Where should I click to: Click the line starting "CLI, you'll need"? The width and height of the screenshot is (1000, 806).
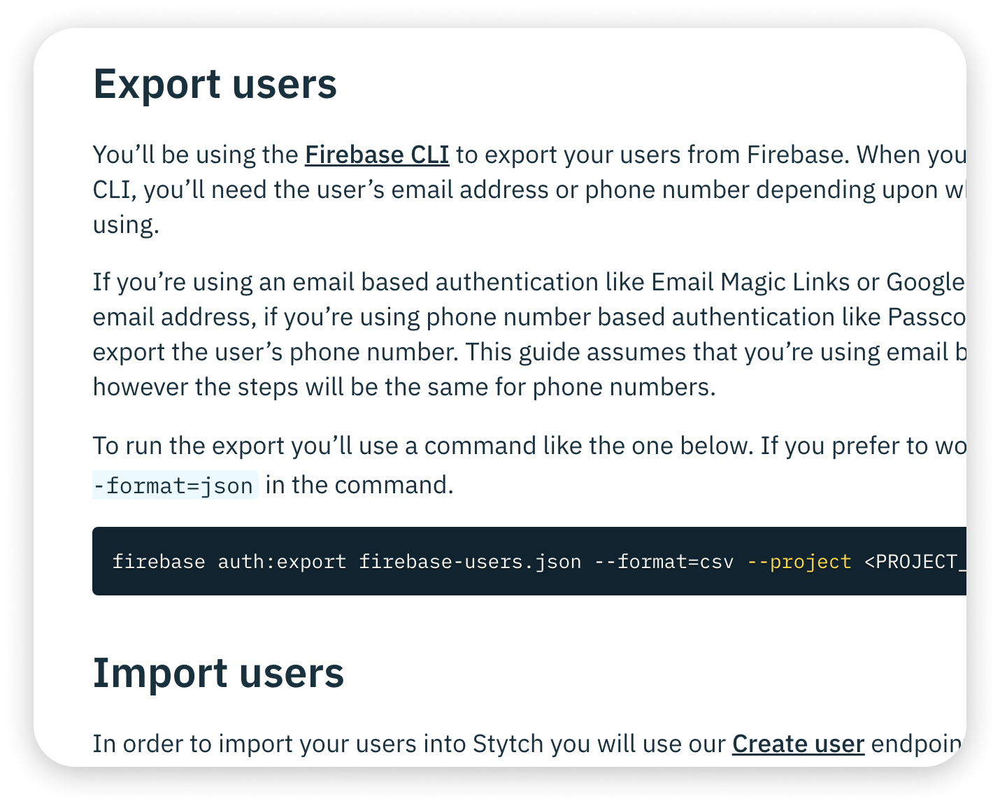click(x=529, y=190)
